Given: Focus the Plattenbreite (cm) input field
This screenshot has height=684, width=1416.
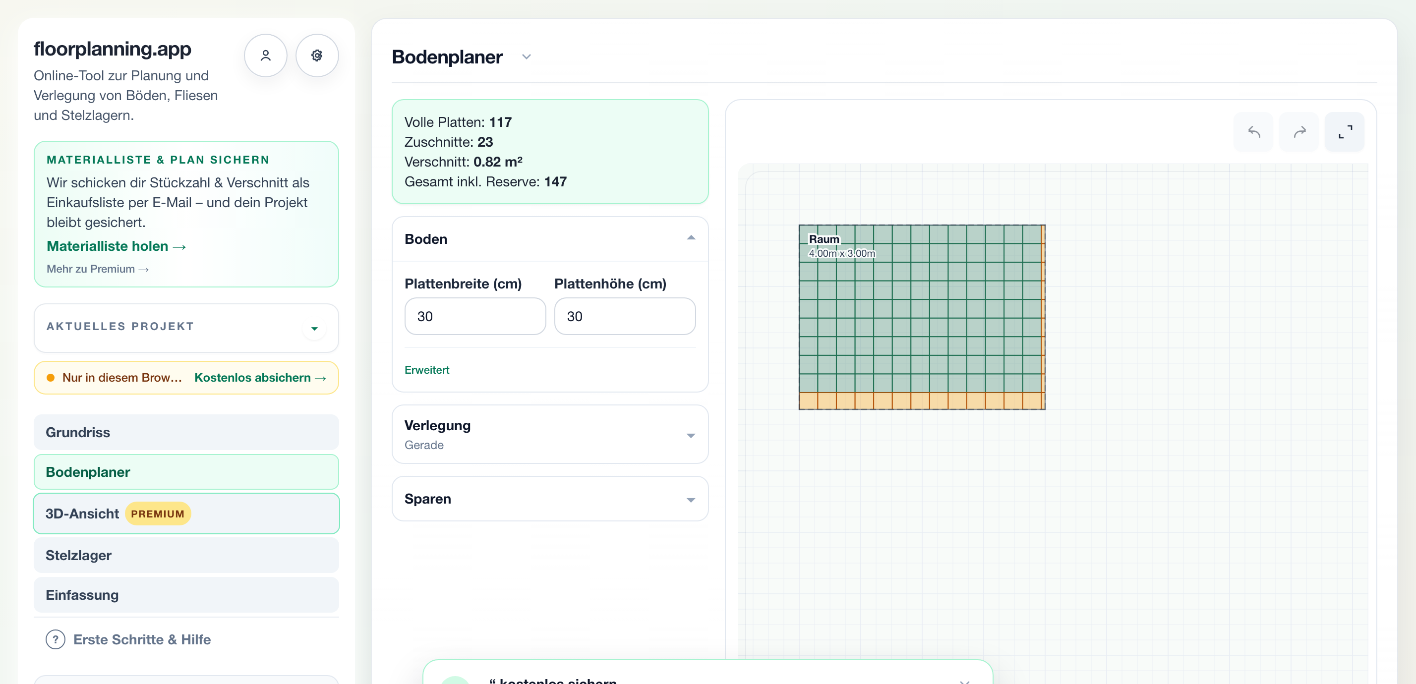Looking at the screenshot, I should (475, 316).
